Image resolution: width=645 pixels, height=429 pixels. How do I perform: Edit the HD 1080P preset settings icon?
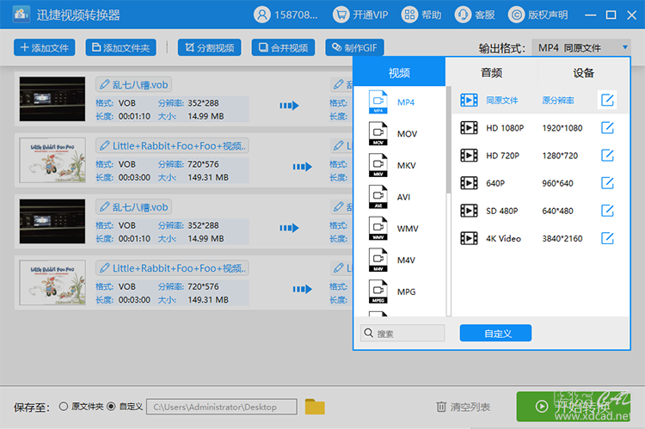point(607,127)
